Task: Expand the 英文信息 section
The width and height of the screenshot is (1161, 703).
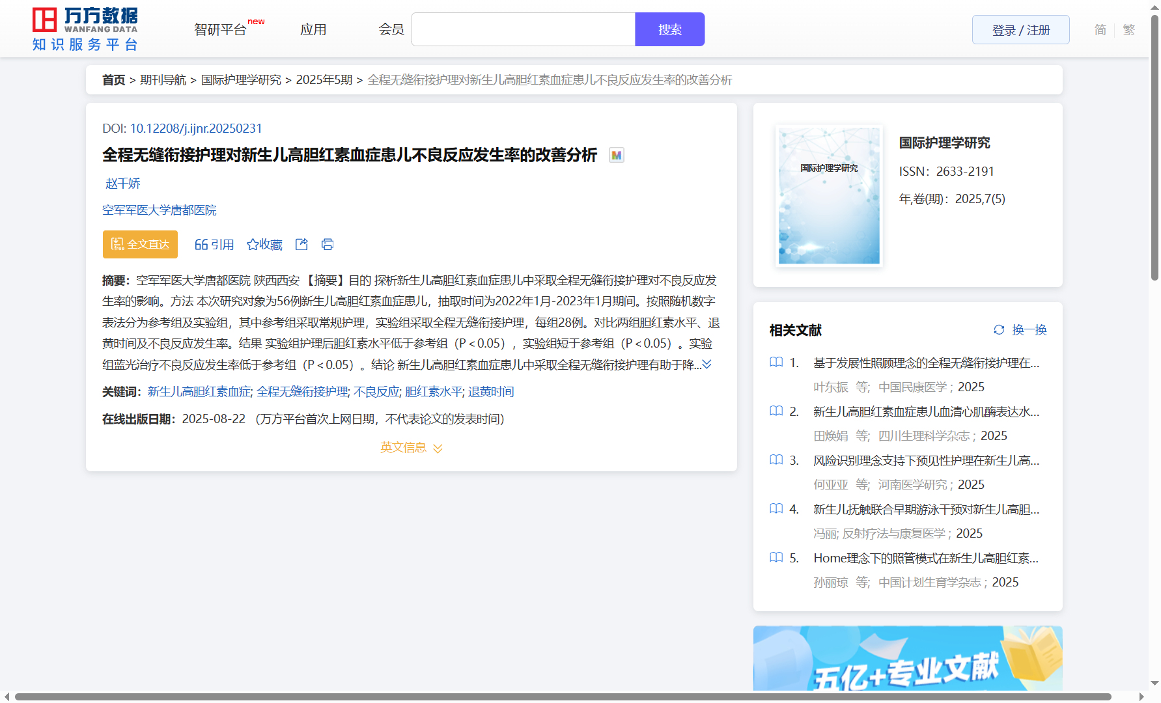Action: 411,448
